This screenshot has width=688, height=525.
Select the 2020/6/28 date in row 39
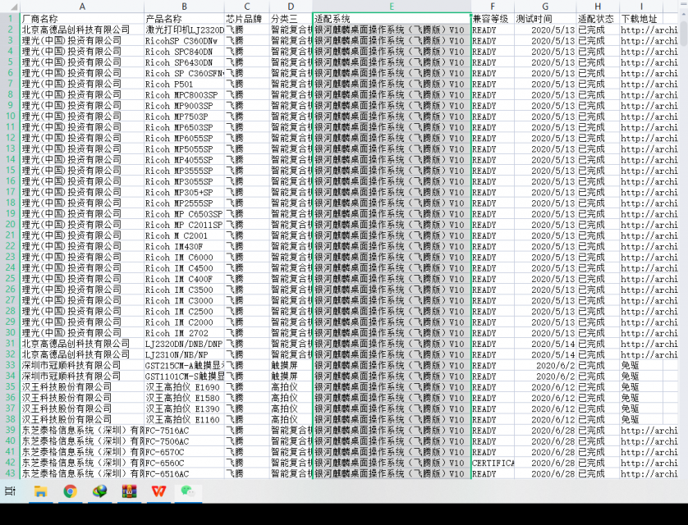[545, 431]
